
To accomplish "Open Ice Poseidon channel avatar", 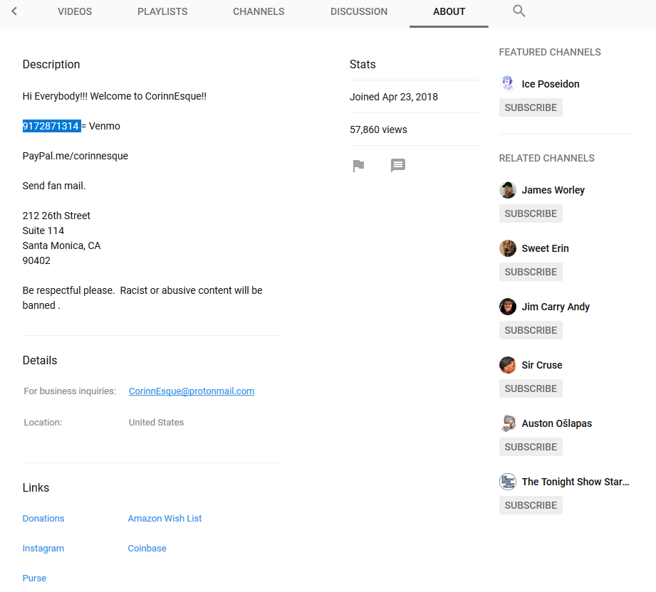I will tap(507, 84).
